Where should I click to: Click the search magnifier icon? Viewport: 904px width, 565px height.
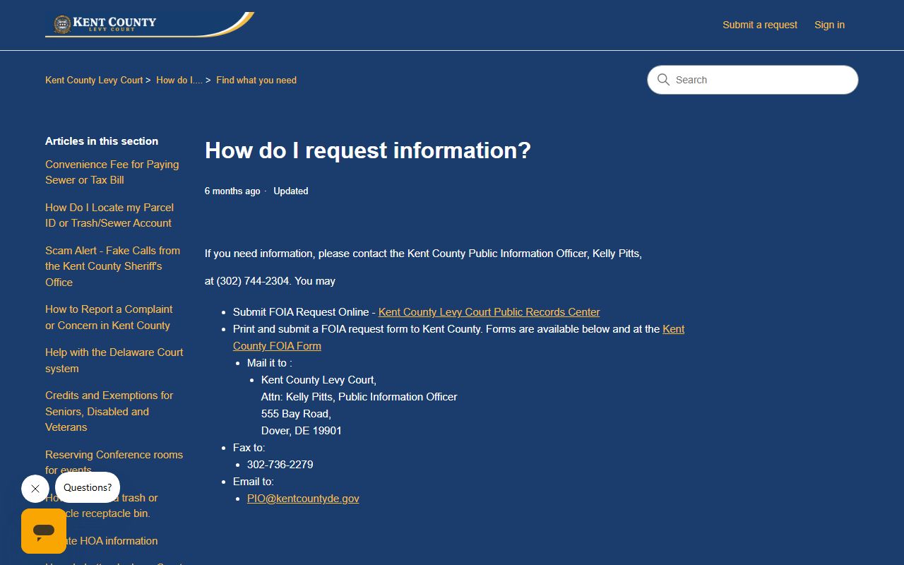(x=663, y=80)
